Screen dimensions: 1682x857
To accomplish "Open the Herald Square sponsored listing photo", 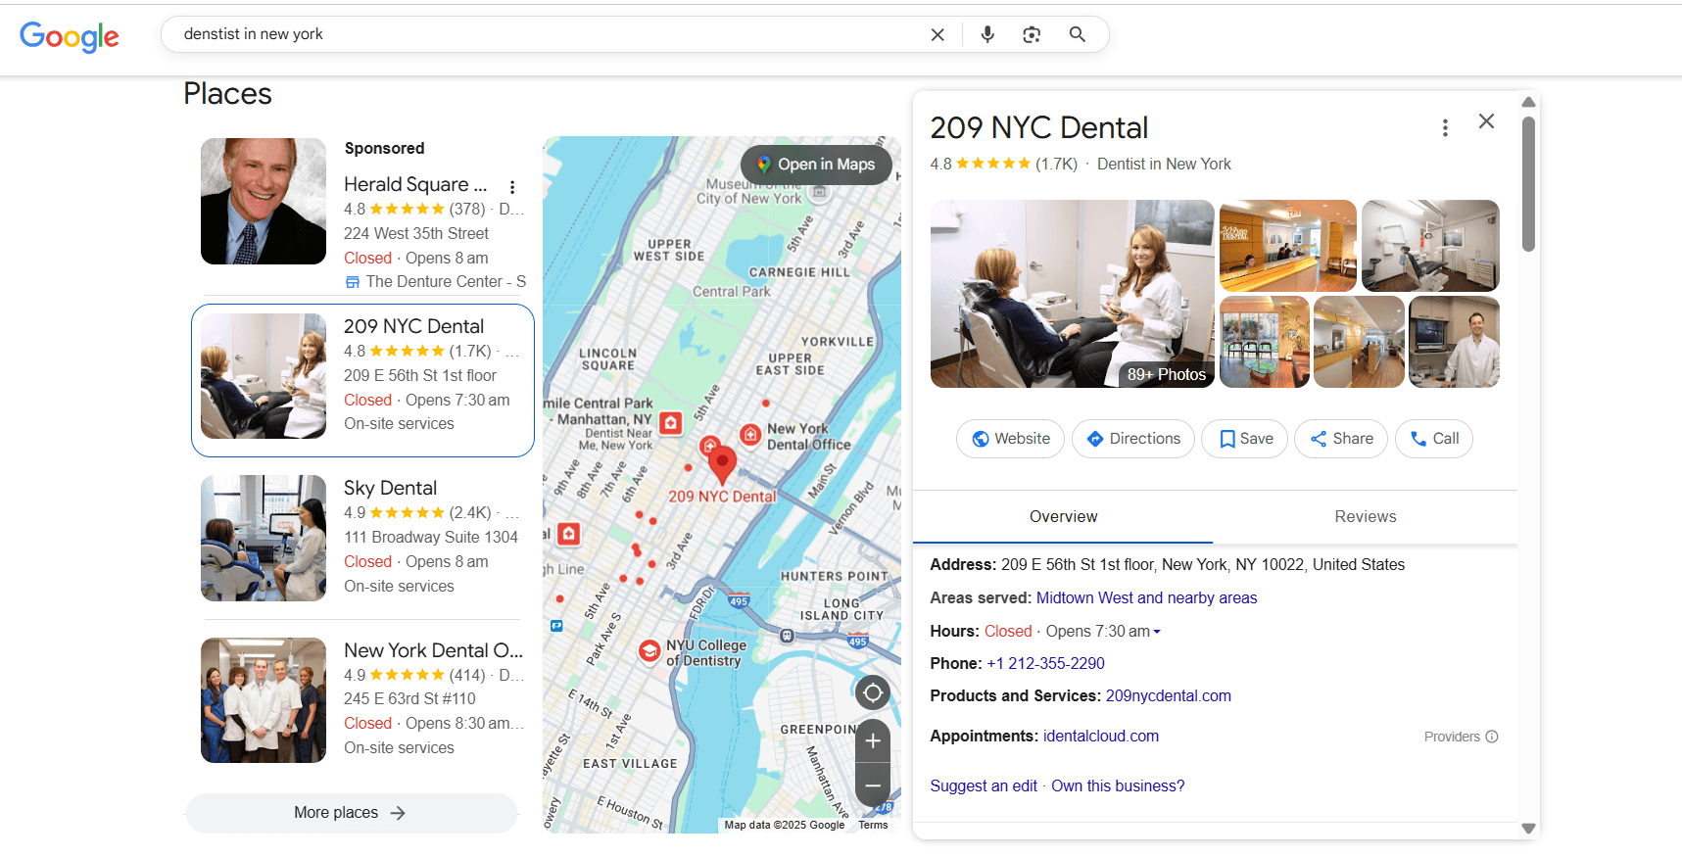I will (x=264, y=201).
